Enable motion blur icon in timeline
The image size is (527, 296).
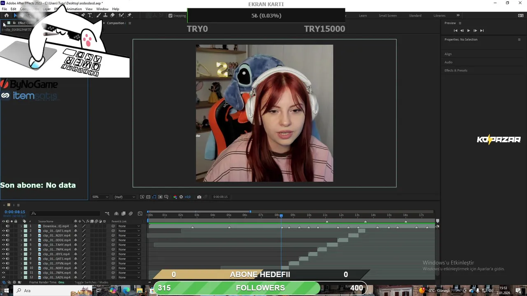pos(131,213)
